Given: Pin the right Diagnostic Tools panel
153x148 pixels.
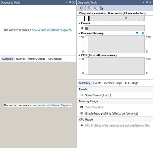Looking at the screenshot, I should (147, 2).
